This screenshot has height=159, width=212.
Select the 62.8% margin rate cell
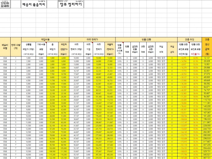point(196,58)
